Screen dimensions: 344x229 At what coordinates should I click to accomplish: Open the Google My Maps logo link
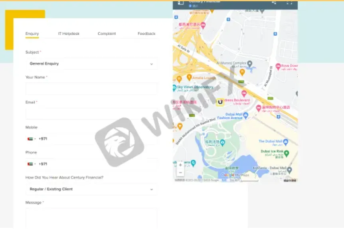pyautogui.click(x=235, y=175)
